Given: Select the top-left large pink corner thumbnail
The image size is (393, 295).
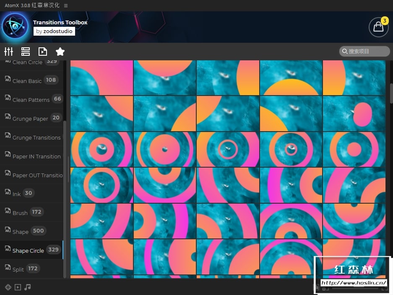Looking at the screenshot, I should (102, 78).
